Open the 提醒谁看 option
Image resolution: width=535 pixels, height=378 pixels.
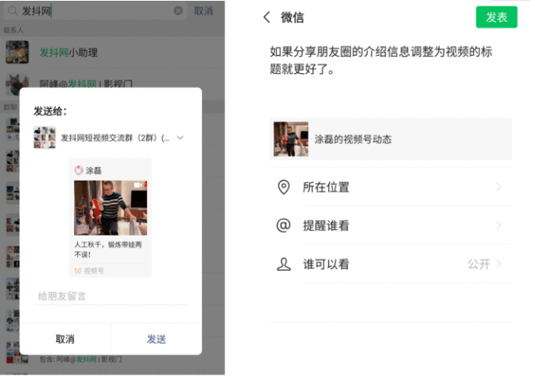(390, 225)
